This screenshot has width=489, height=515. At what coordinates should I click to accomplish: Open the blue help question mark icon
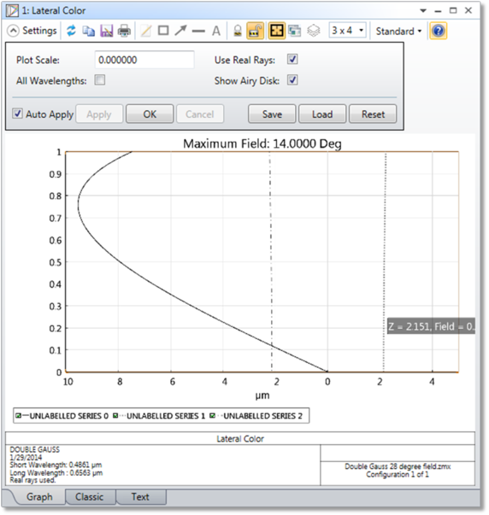coord(438,31)
